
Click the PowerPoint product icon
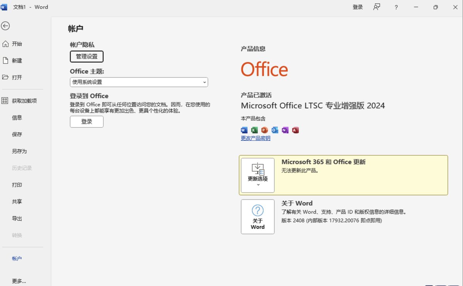[264, 130]
